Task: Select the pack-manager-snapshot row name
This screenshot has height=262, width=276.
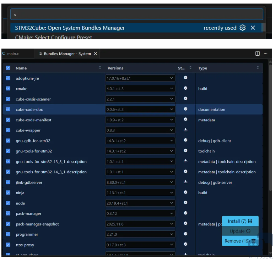Action: 37,224
